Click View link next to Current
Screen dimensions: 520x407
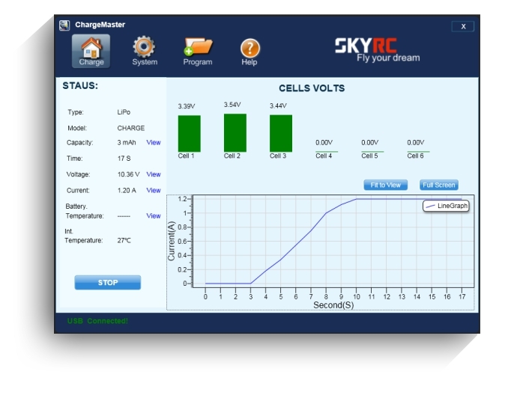[x=154, y=190]
